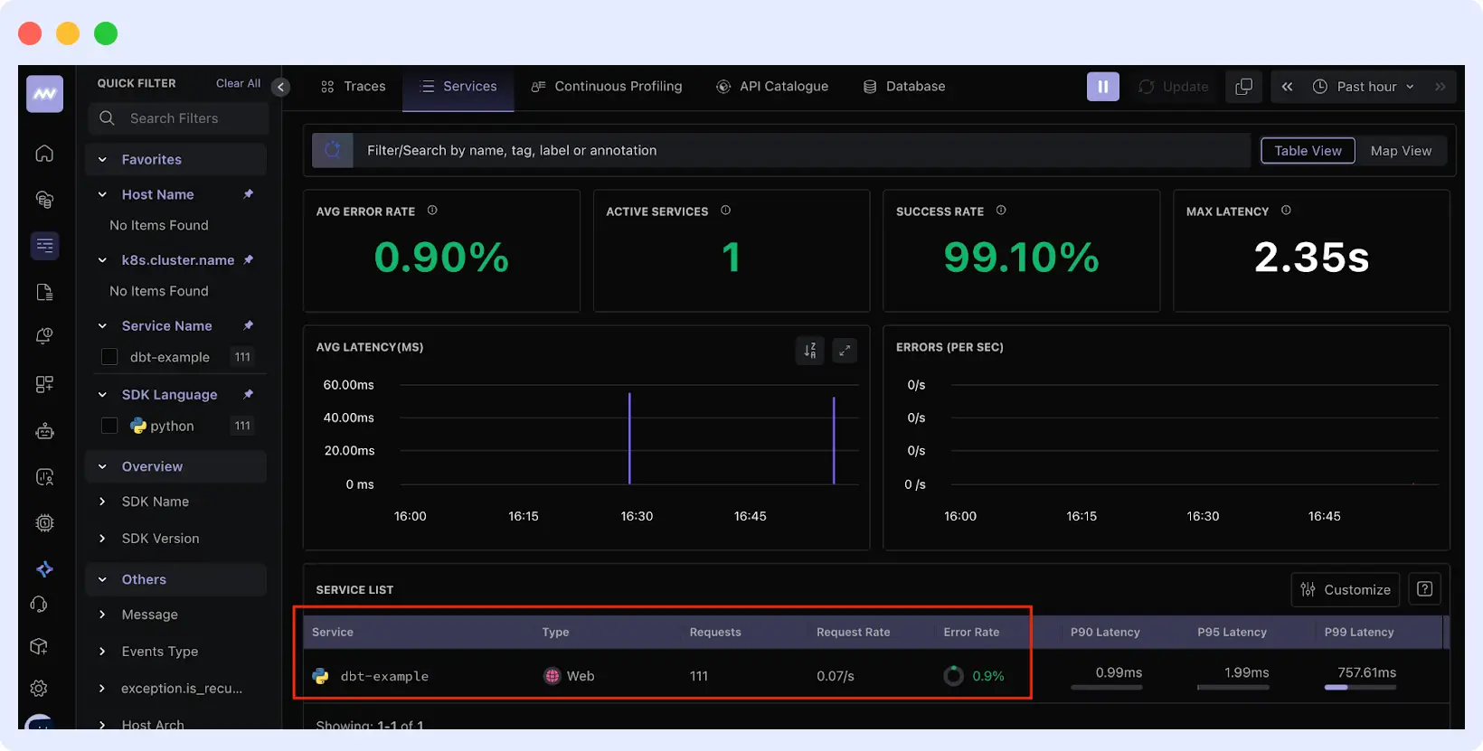This screenshot has width=1483, height=751.
Task: Click Clear All filters
Action: pyautogui.click(x=238, y=83)
